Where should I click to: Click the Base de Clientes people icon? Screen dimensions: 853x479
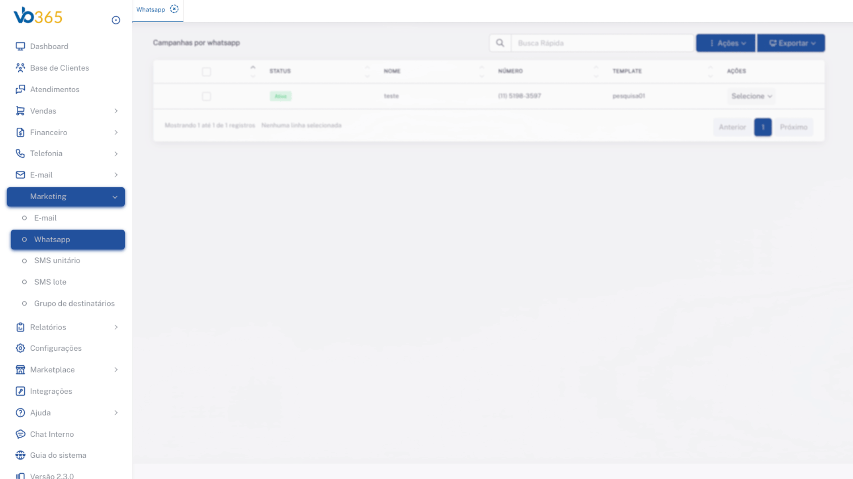pyautogui.click(x=20, y=68)
